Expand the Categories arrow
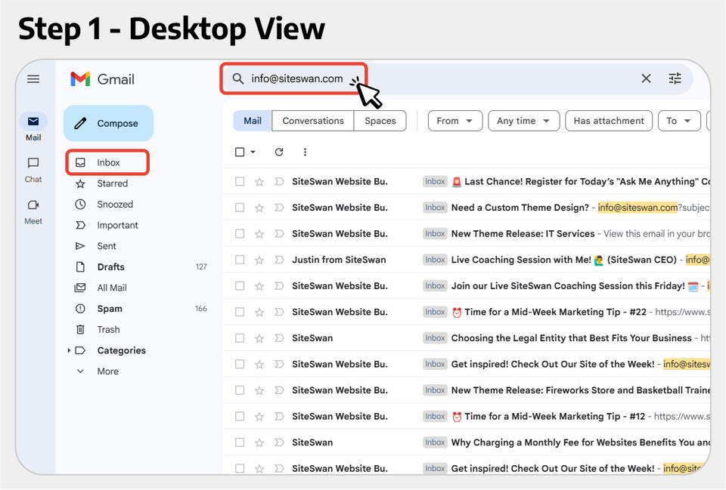 click(x=69, y=350)
